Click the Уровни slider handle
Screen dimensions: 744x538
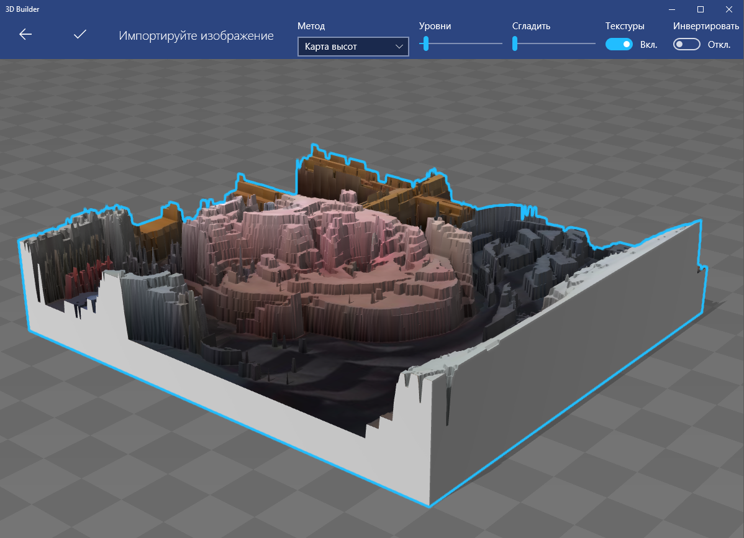tap(426, 43)
